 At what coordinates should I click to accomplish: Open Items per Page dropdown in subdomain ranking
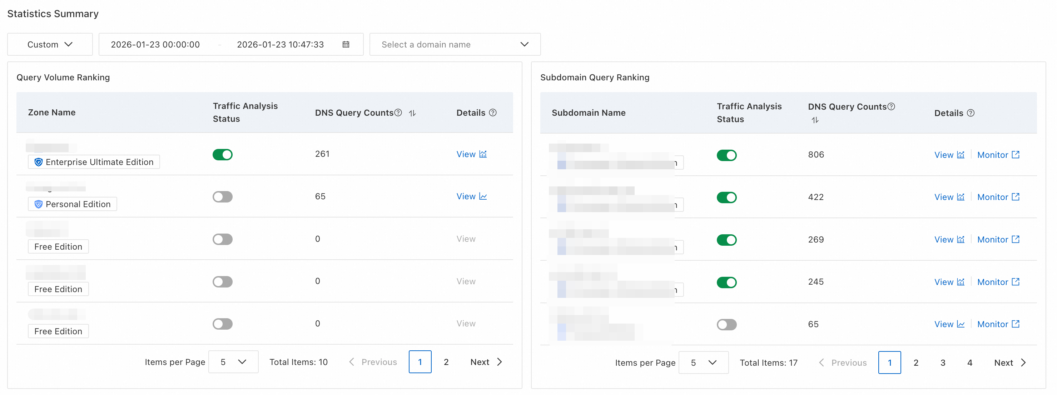(703, 362)
